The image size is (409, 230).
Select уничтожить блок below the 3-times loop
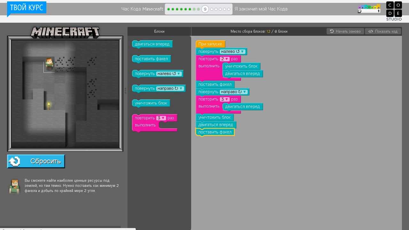pos(215,118)
